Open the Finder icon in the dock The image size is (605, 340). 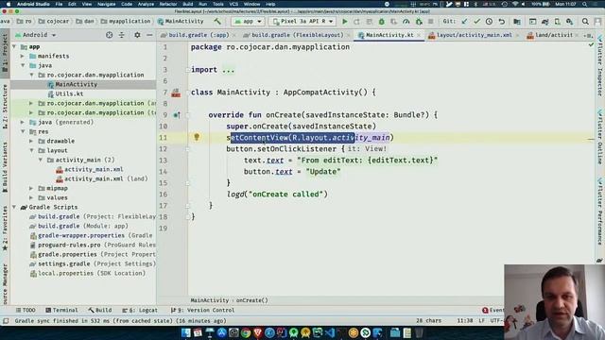185,332
